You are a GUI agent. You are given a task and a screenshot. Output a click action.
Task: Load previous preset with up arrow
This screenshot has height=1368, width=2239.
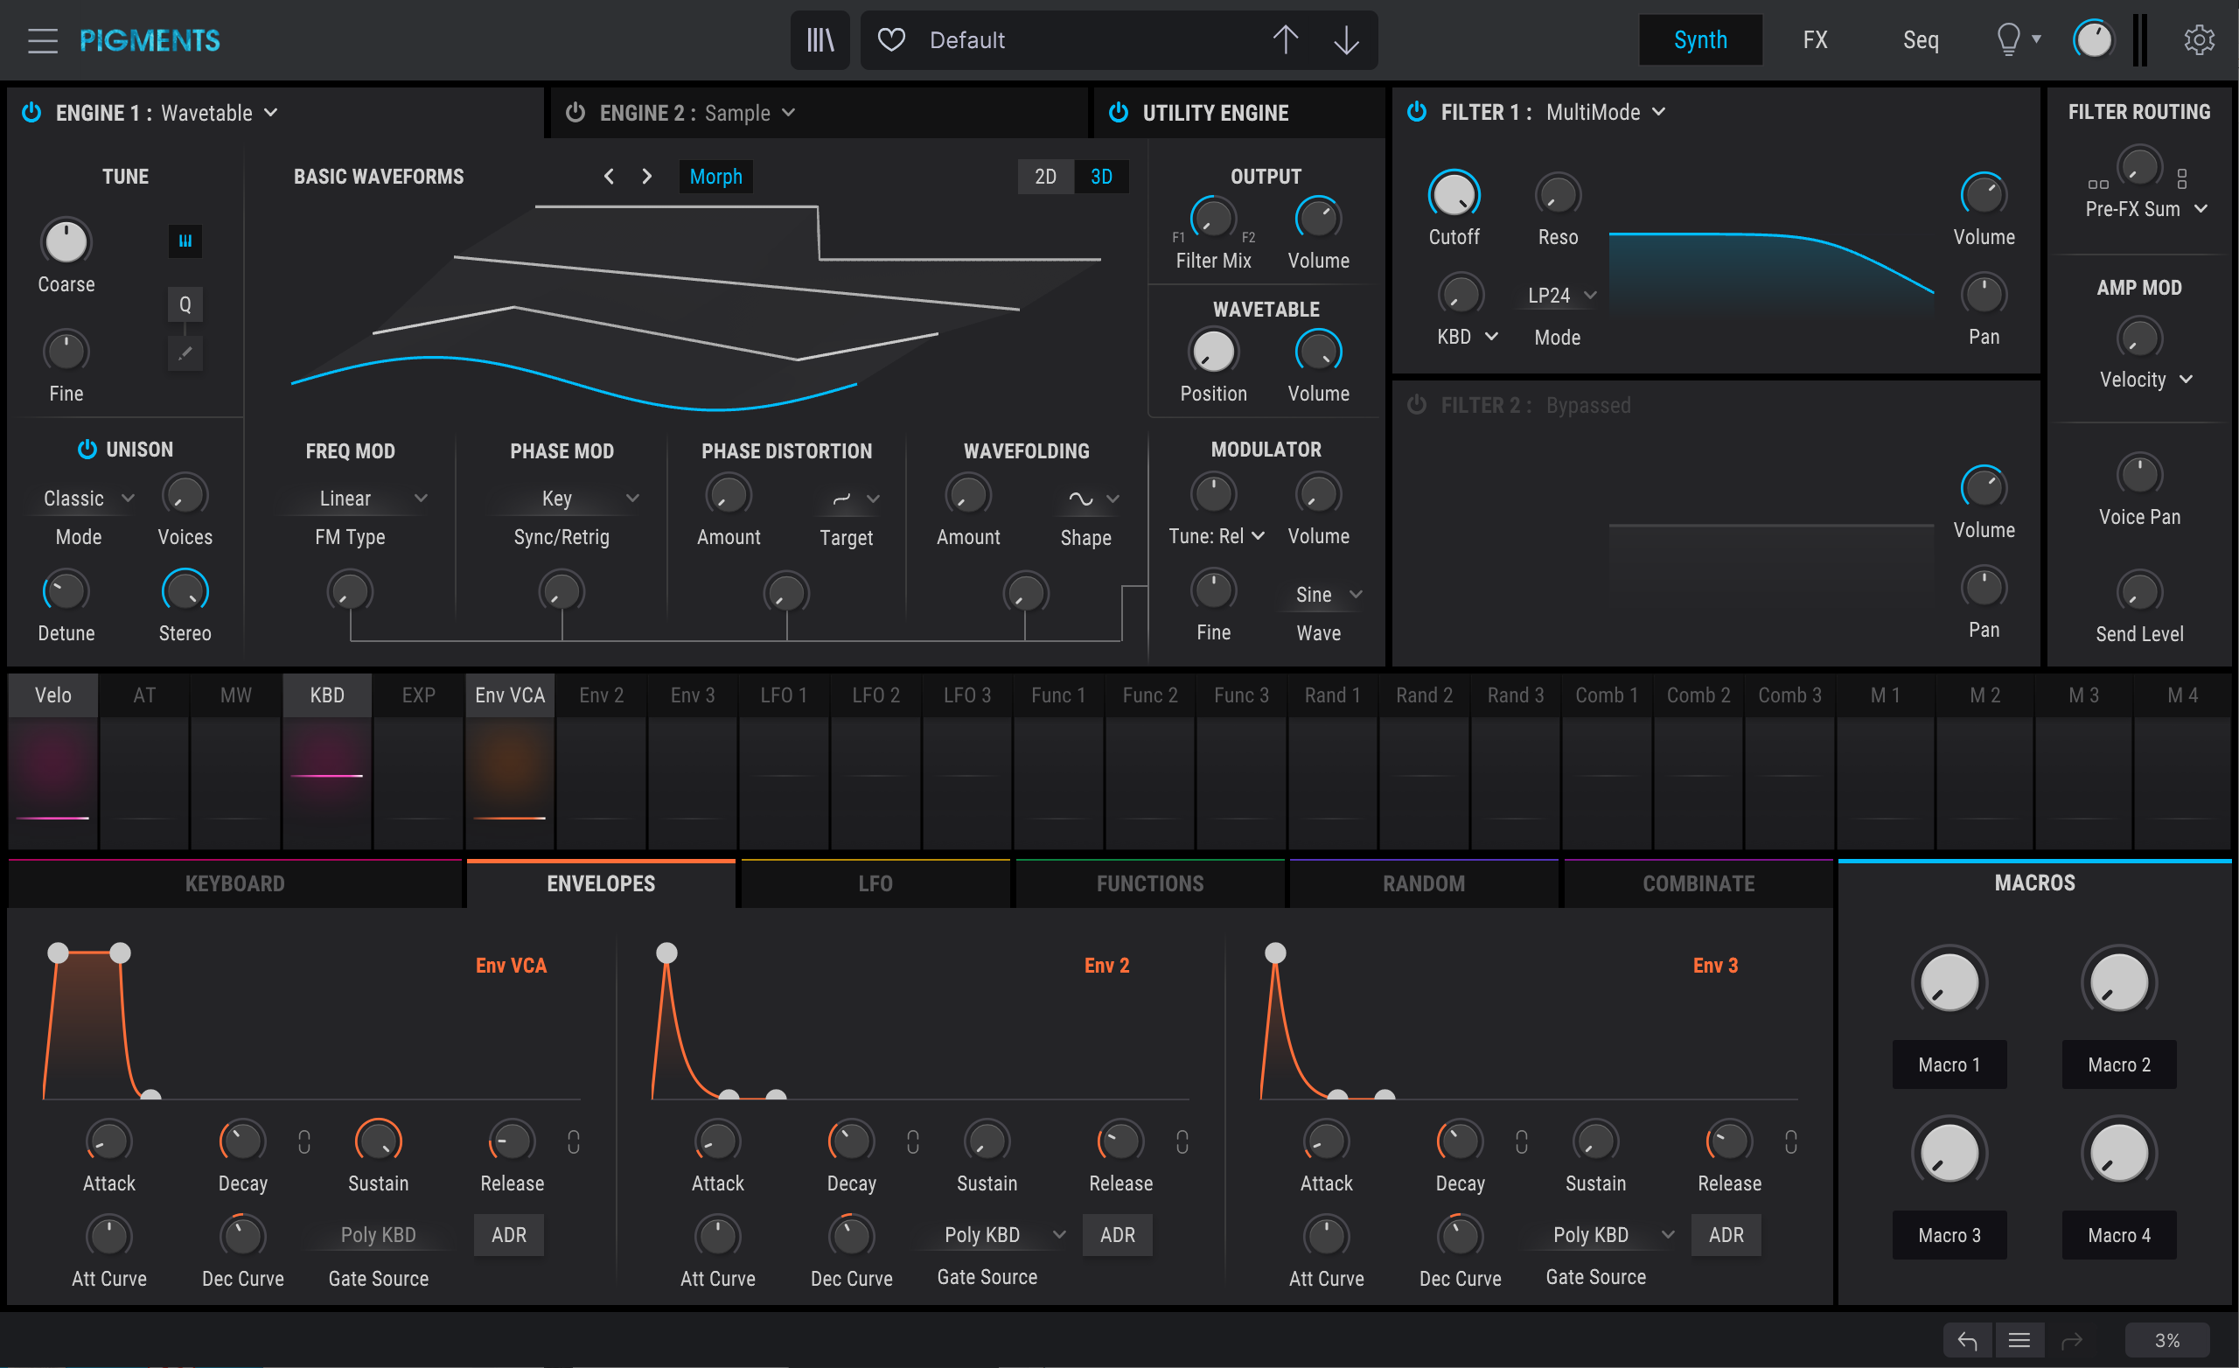(1285, 40)
